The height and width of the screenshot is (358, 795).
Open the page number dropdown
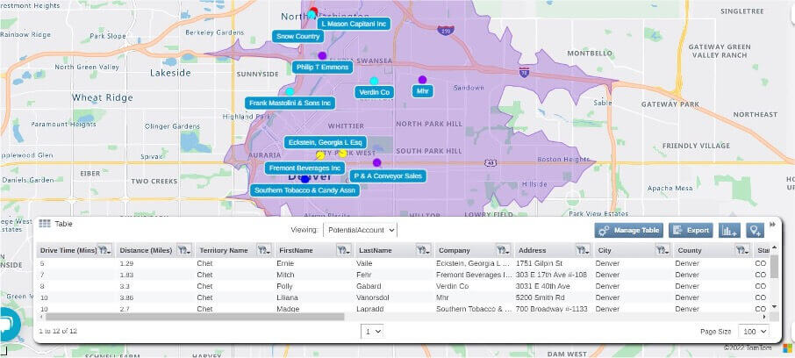[x=372, y=332]
